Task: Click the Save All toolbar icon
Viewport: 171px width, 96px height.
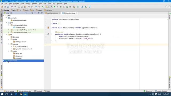Action: click(5, 7)
